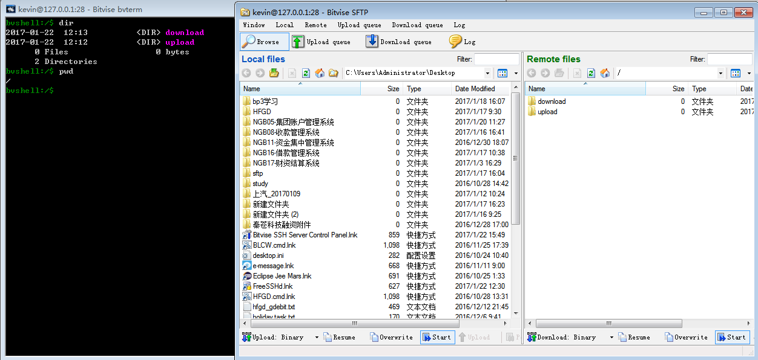The image size is (758, 360).
Task: Open Remote files path dropdown
Action: coord(721,73)
